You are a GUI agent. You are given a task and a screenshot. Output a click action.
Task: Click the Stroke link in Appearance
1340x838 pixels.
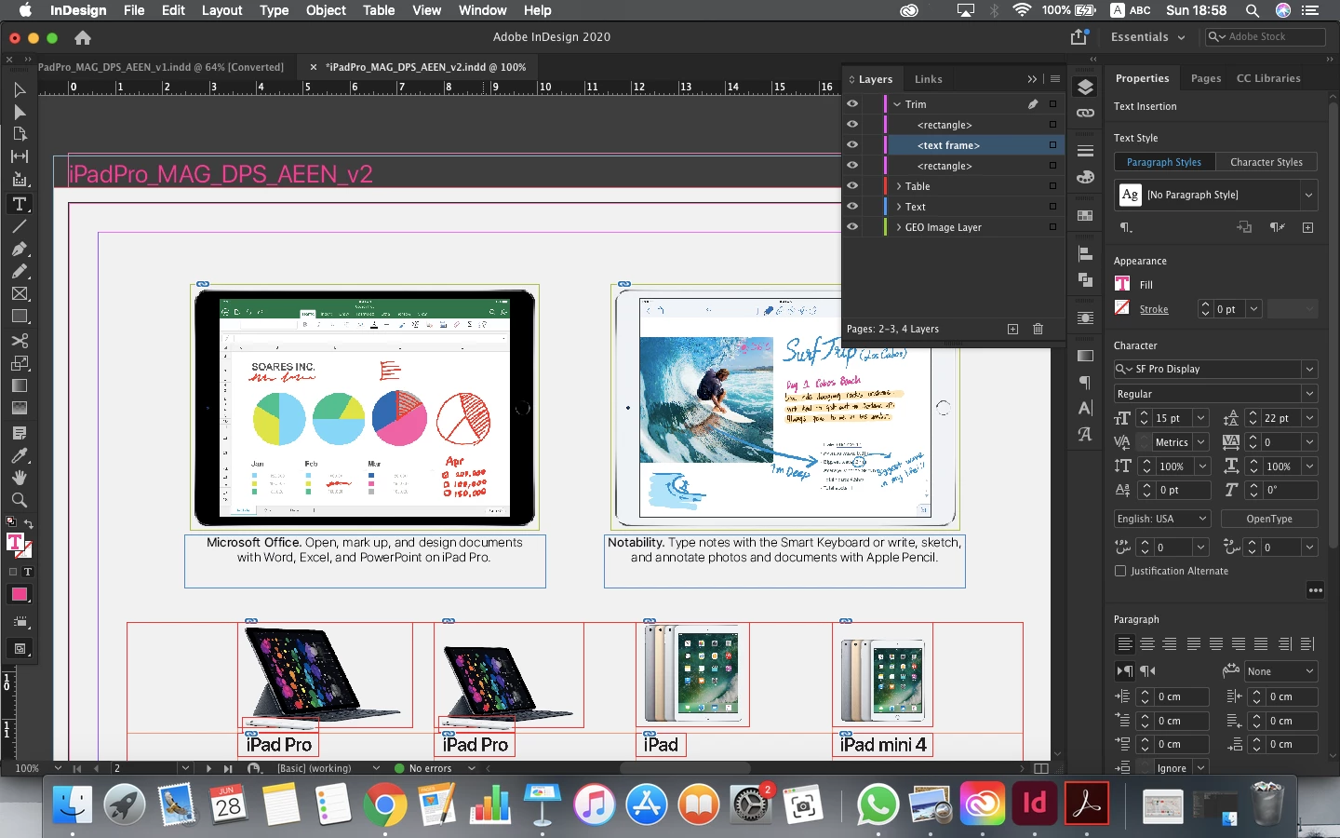[1154, 309]
